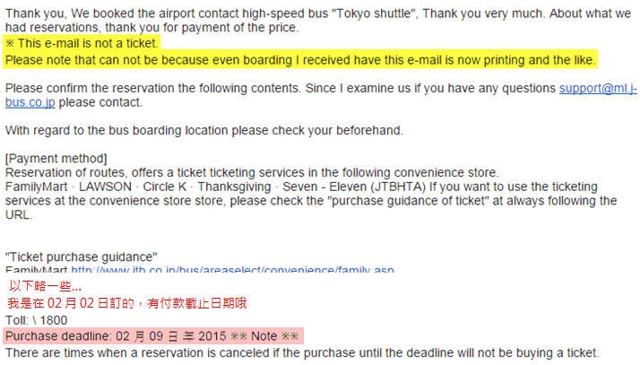Viewport: 640px width, 365px height.
Task: Click the highlighted "This e-mail is not a ticket" line
Action: tap(82, 43)
